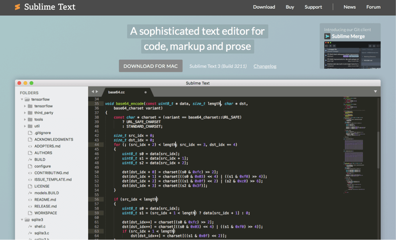396x240 pixels.
Task: Click STANDARD_CHARSET in the code
Action: [143, 126]
